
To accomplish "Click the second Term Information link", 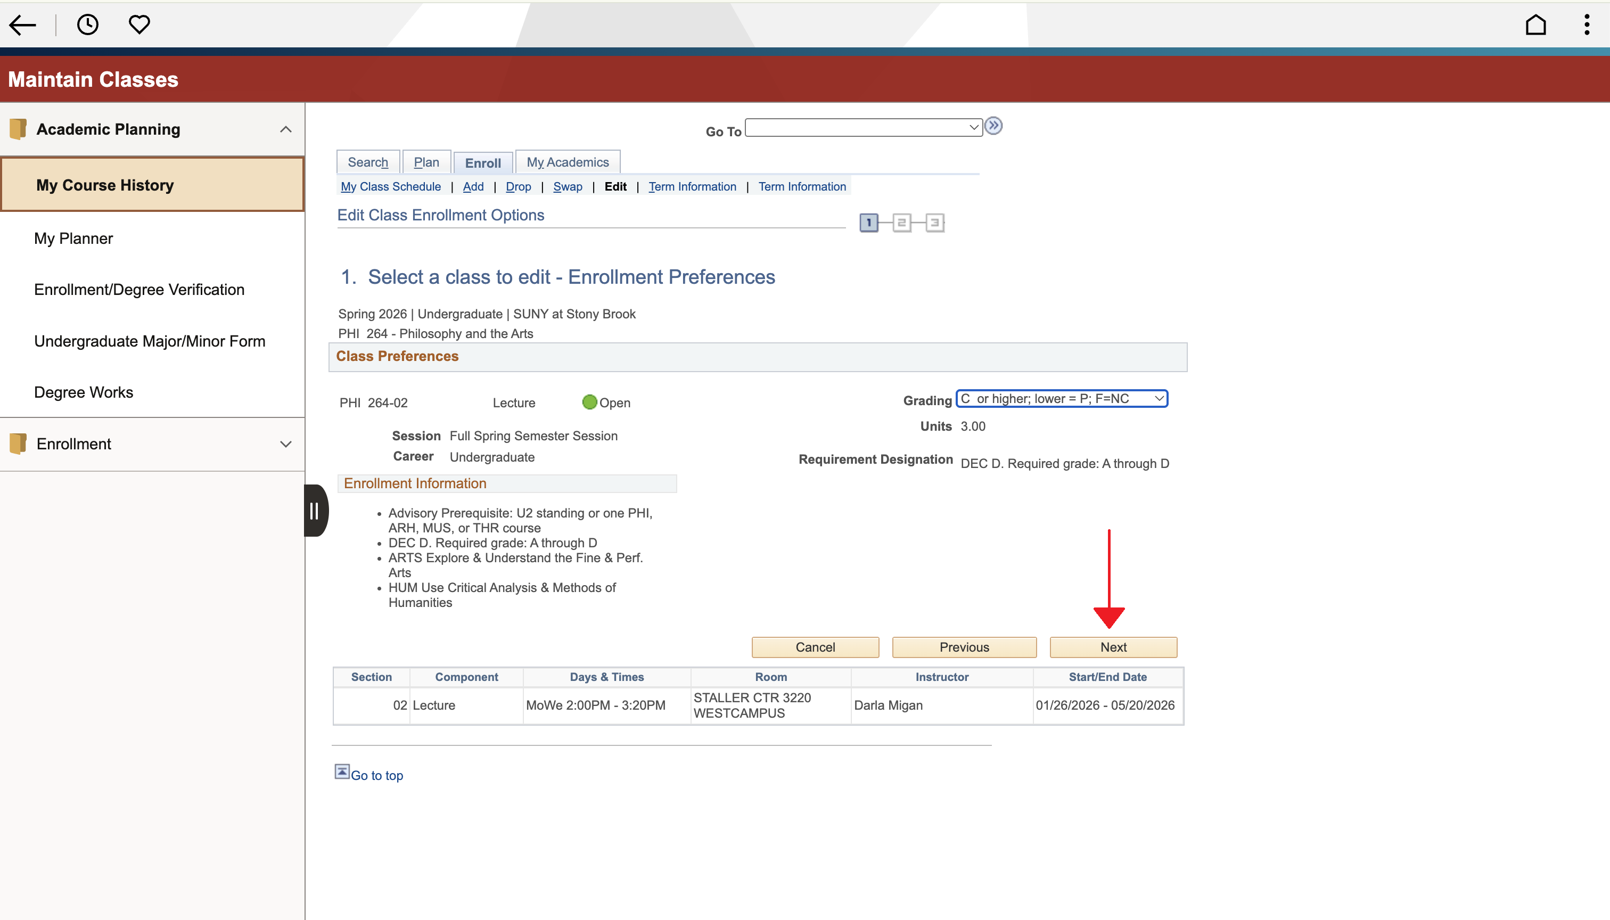I will pyautogui.click(x=802, y=186).
